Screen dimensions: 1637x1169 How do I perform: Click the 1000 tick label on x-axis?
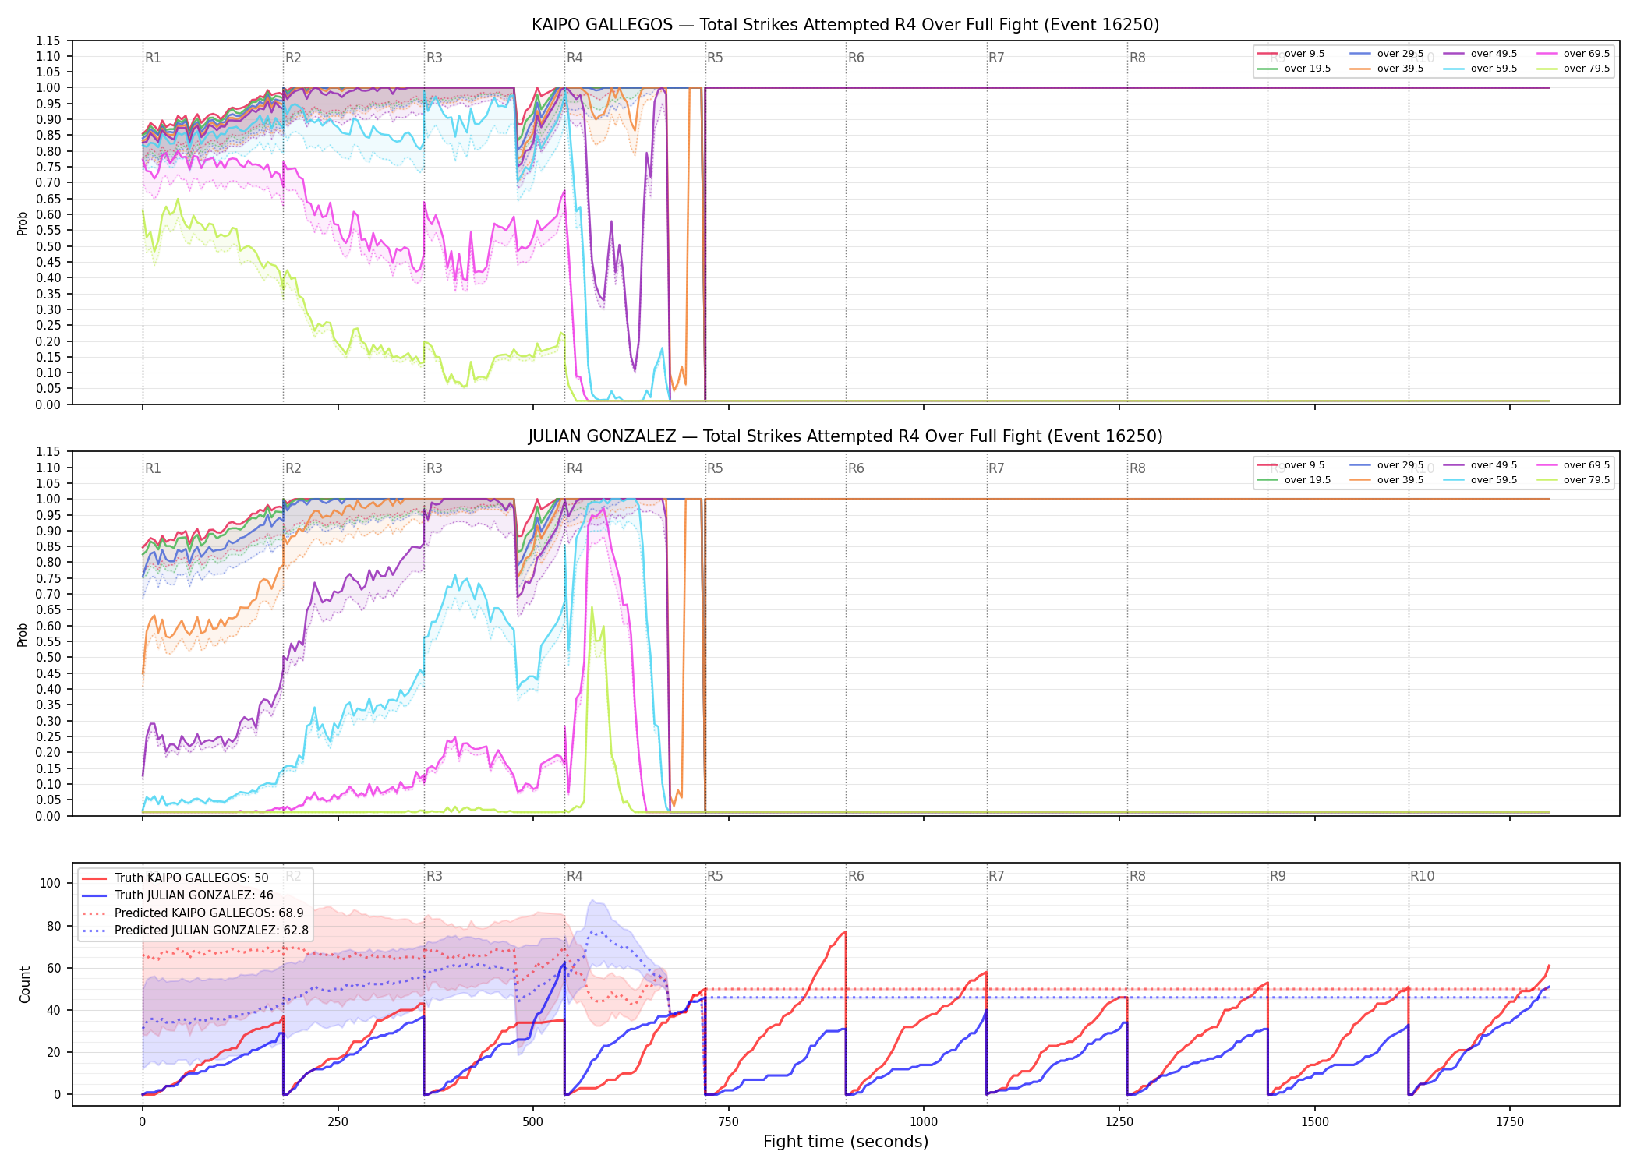coord(924,1122)
